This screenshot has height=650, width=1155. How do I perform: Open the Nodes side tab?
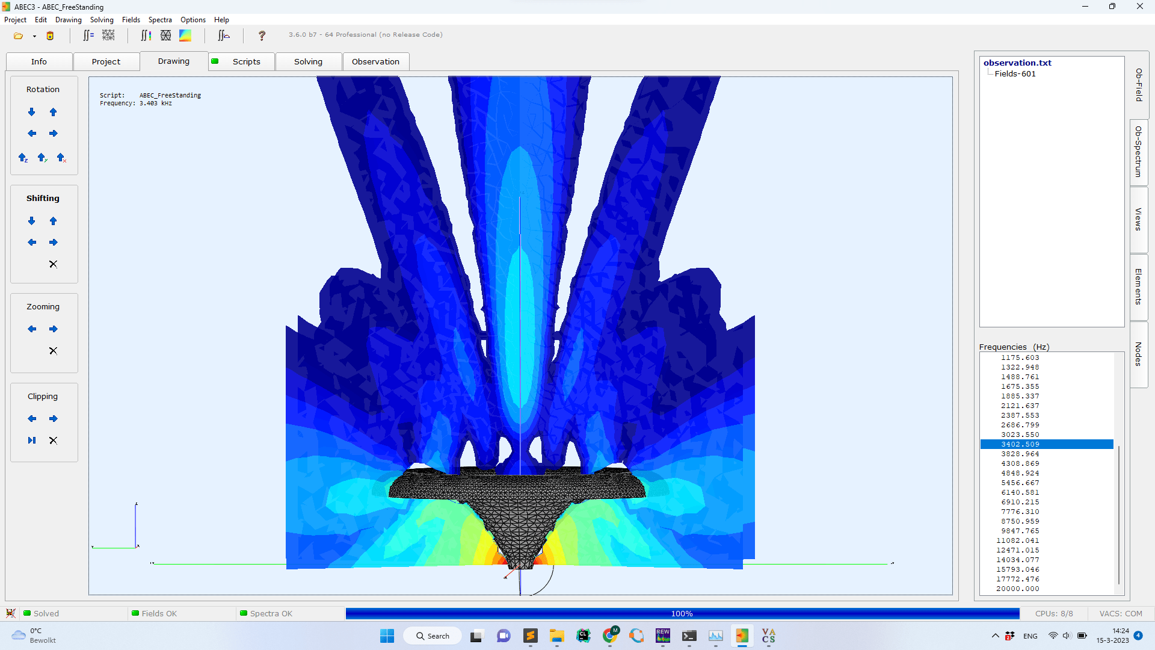coord(1139,354)
